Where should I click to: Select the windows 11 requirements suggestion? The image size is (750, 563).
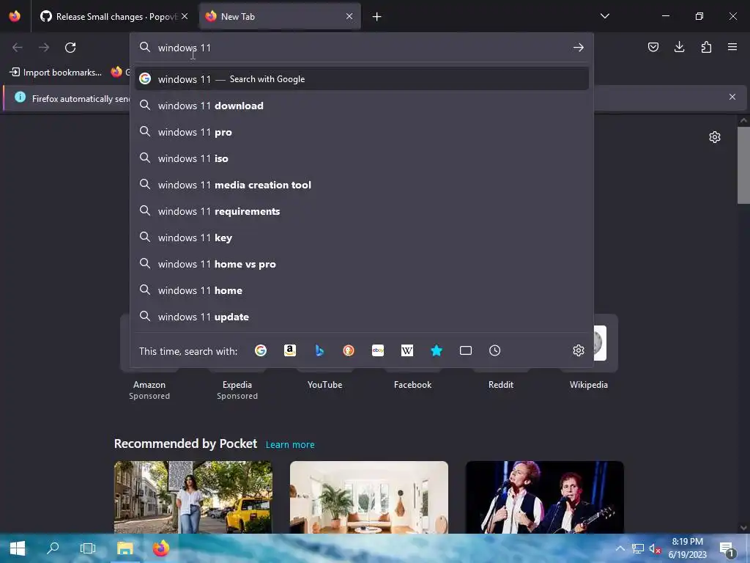click(x=362, y=211)
